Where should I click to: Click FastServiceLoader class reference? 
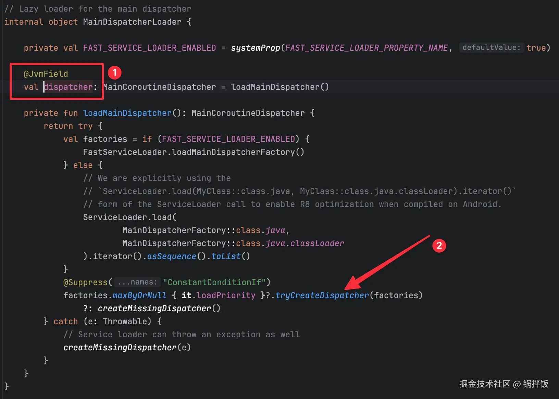pos(125,152)
